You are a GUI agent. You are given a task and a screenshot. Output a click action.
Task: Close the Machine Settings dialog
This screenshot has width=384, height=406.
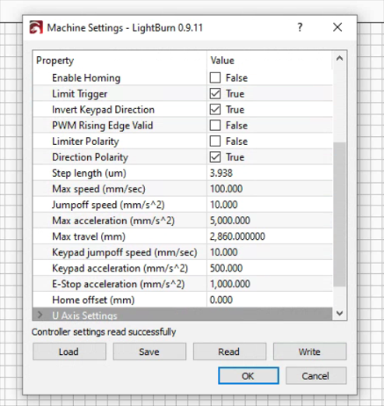tap(337, 27)
